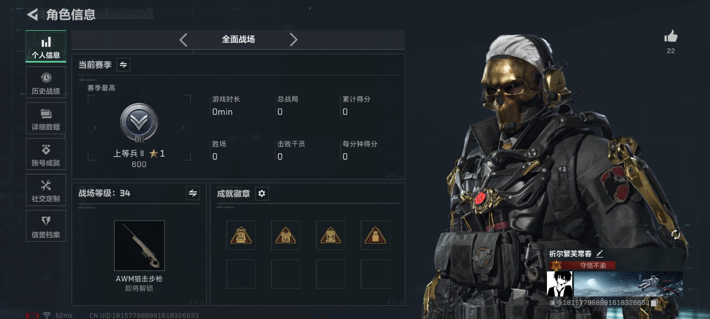The width and height of the screenshot is (710, 319).
Task: Go back using the 角色信息 arrow
Action: click(33, 15)
